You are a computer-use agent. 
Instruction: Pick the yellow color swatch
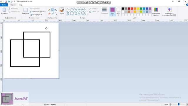pos(138,9)
